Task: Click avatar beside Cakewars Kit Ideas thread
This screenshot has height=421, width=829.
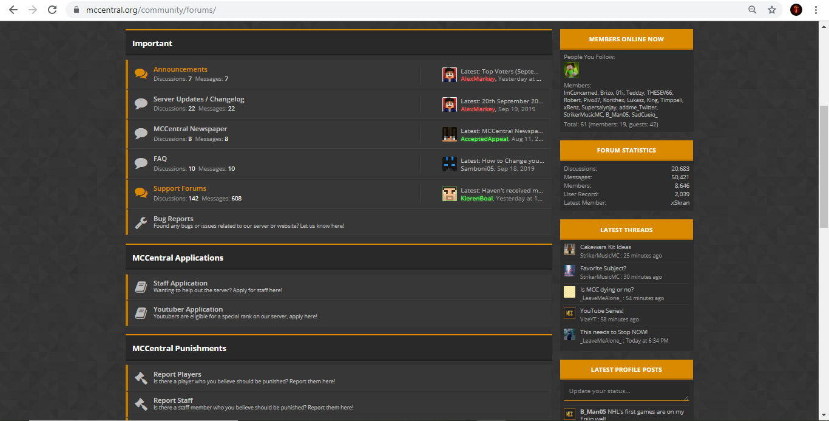Action: 569,250
